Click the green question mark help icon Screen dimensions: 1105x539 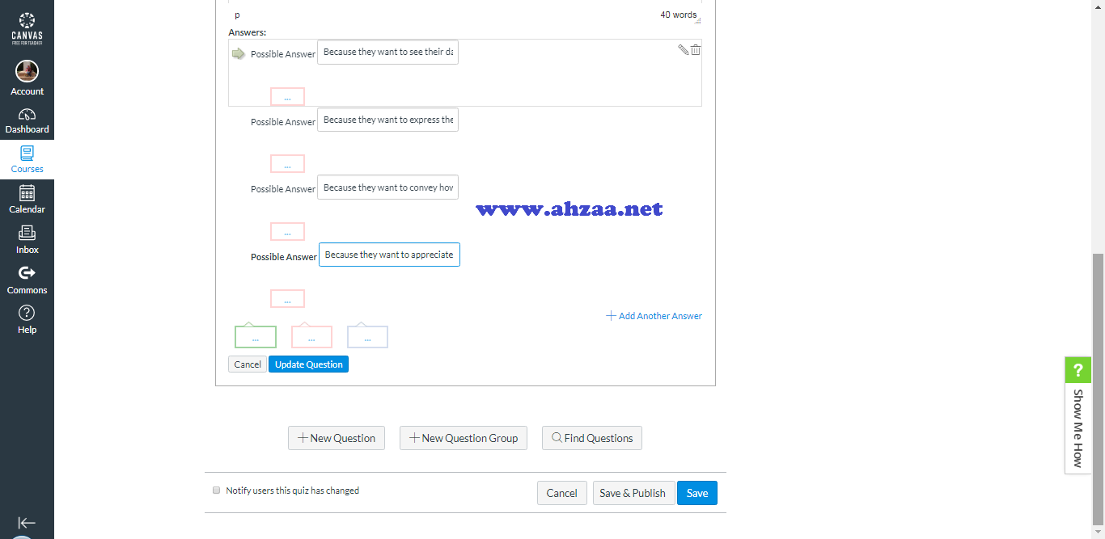(x=1077, y=369)
